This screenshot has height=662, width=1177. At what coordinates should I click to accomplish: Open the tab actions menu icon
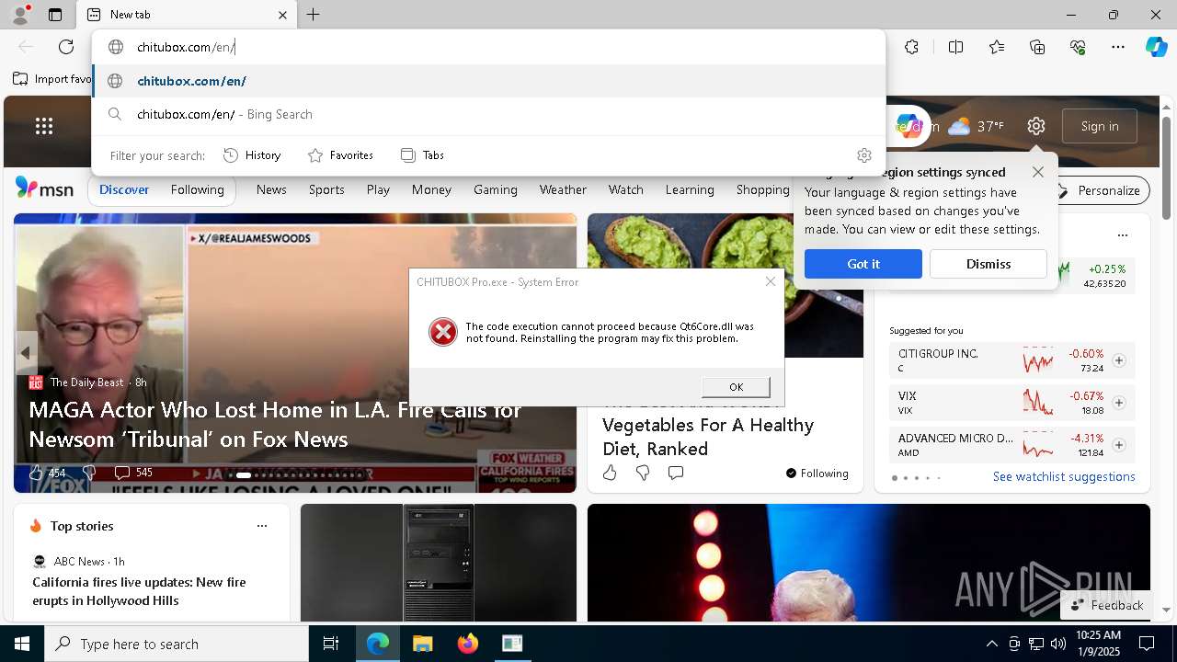pos(55,15)
